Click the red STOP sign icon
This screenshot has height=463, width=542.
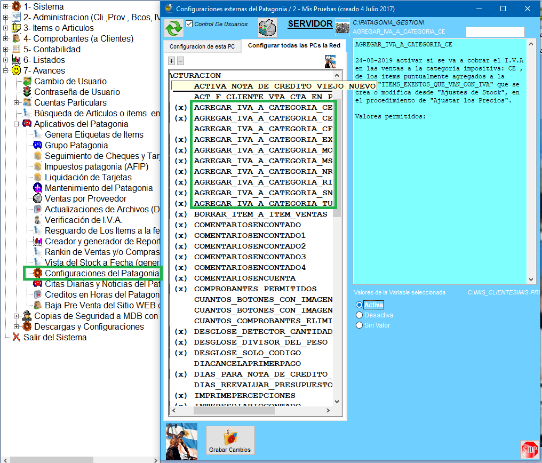click(x=529, y=450)
